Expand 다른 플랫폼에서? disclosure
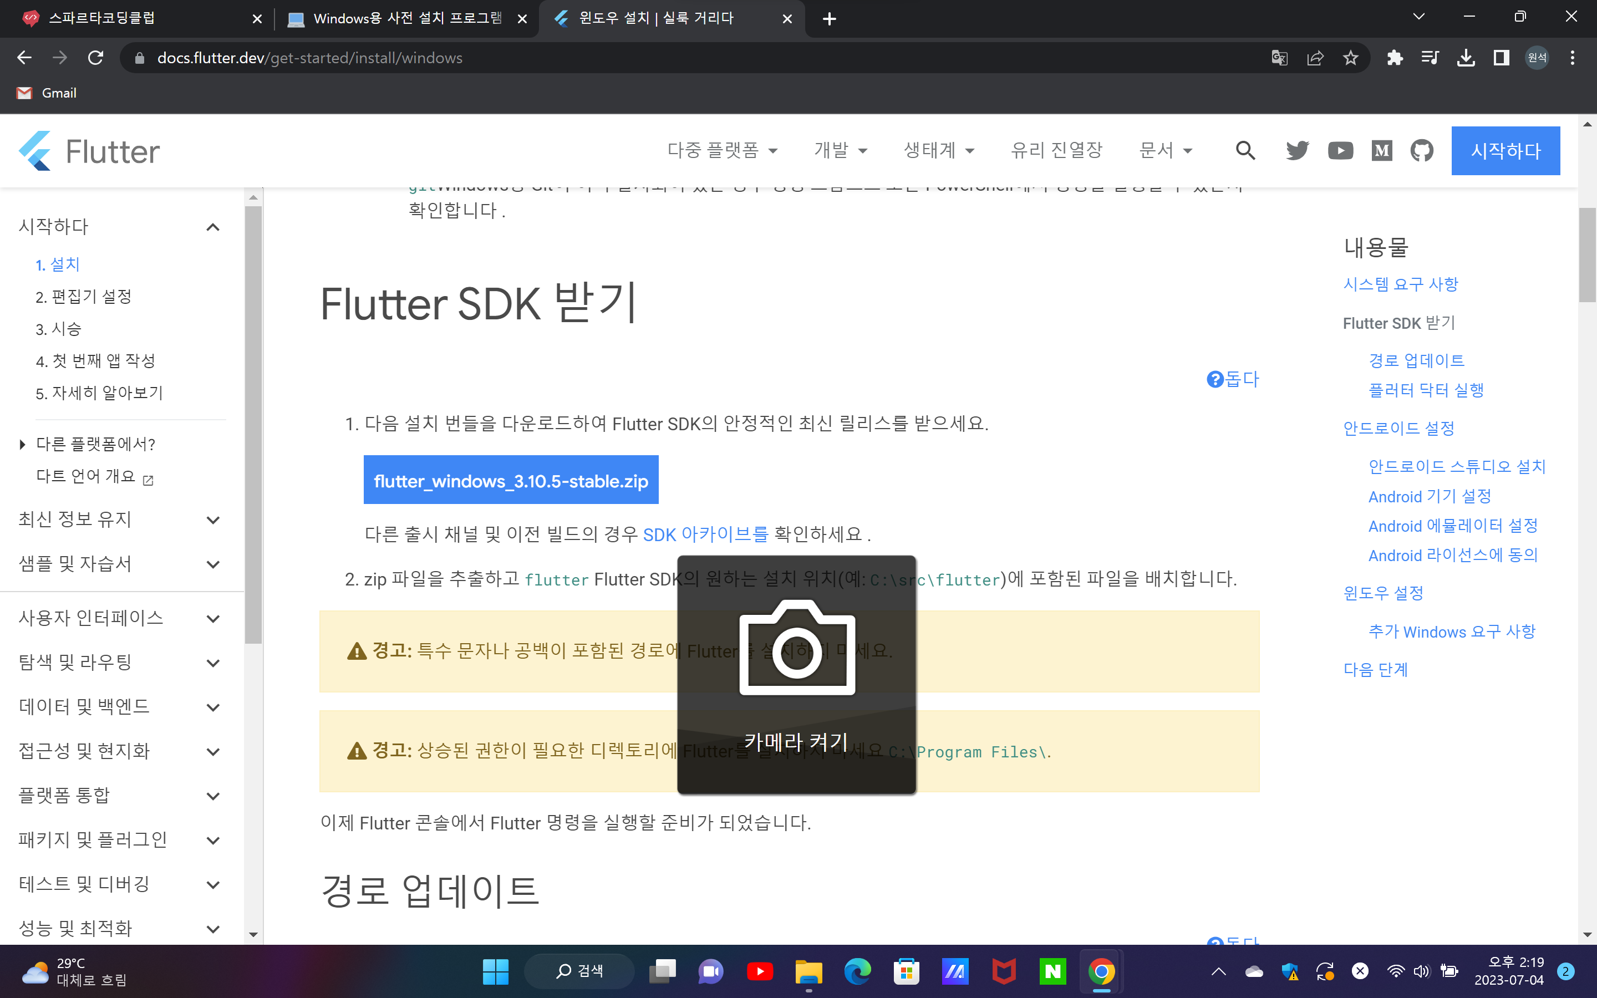 pyautogui.click(x=87, y=444)
